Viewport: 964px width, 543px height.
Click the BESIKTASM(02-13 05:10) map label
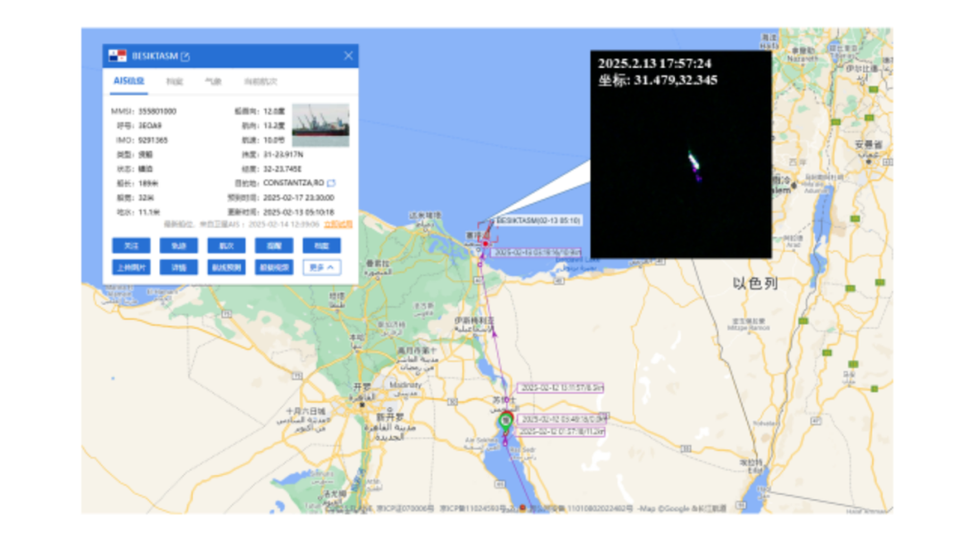[538, 221]
